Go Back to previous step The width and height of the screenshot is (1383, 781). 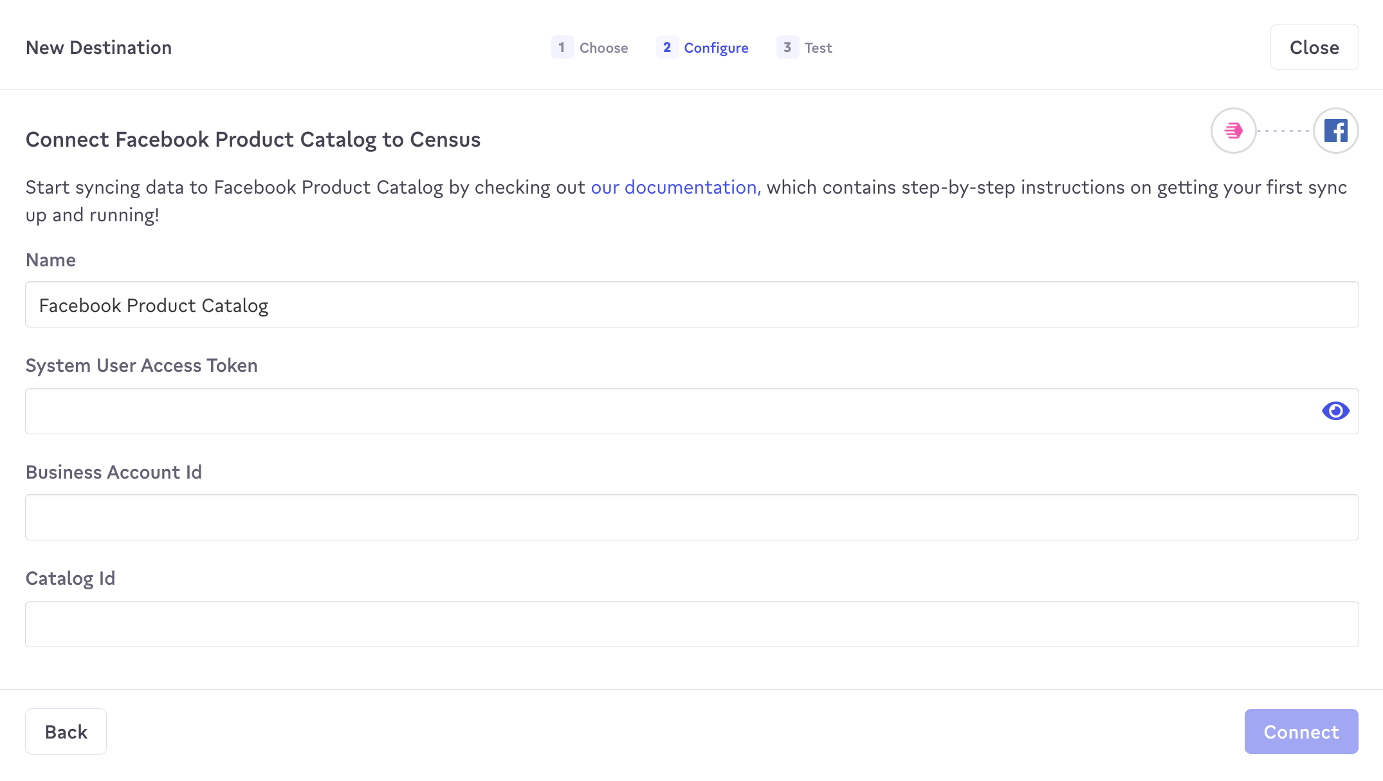[x=66, y=731]
